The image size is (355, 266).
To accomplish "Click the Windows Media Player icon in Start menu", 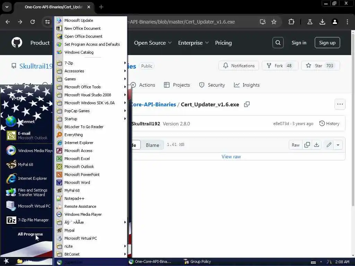I will [x=11, y=151].
